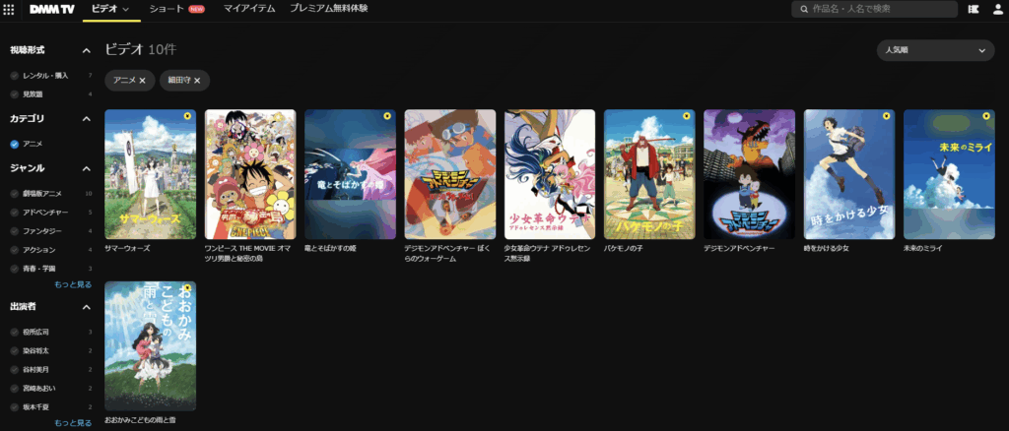Go to マイアイテム tab

tap(249, 9)
